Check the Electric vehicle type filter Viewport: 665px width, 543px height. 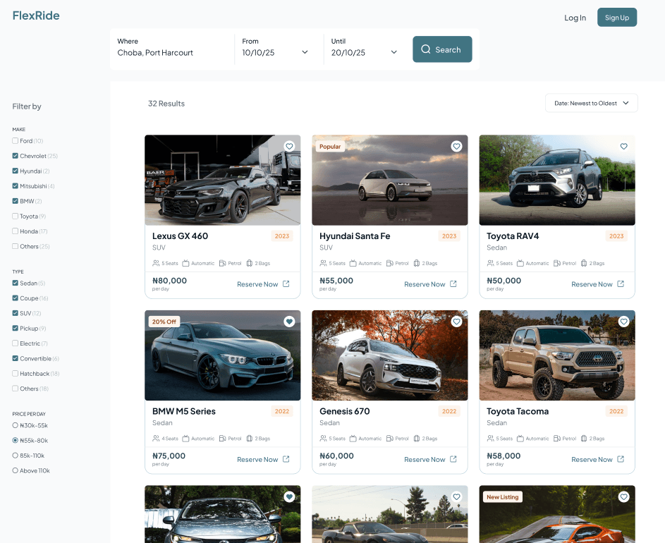coord(15,343)
